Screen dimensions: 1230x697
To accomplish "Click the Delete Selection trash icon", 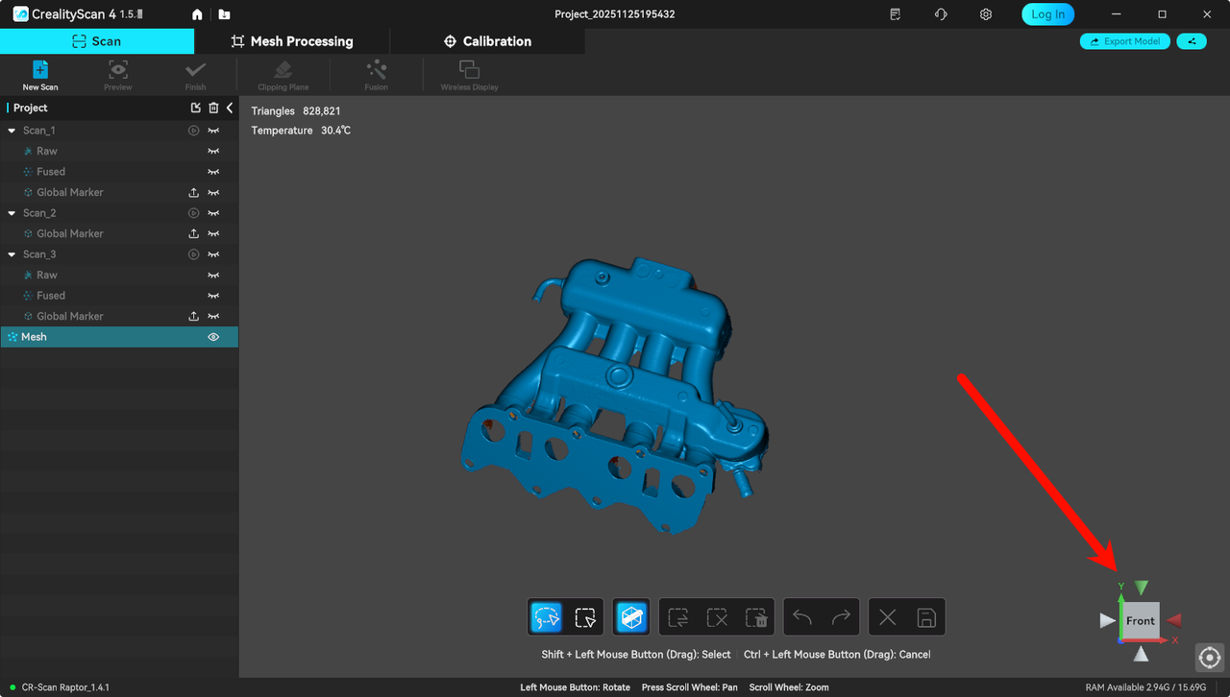I will pyautogui.click(x=756, y=616).
